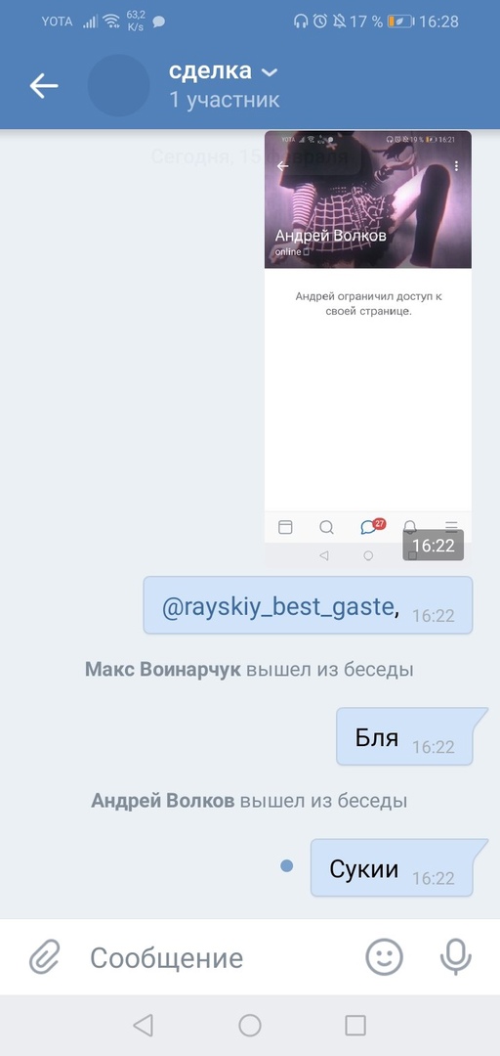
Task: Open the chat avatar circle
Action: point(118,85)
